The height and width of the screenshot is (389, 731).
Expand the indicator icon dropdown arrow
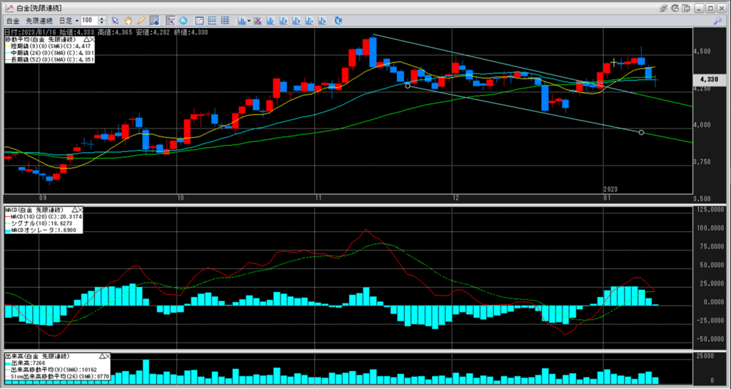(249, 21)
